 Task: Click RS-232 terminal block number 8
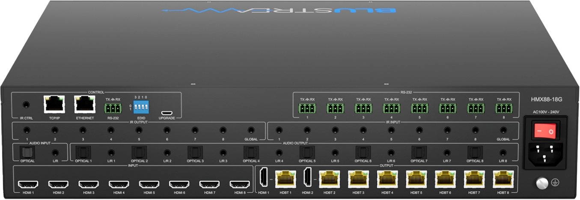coord(503,108)
